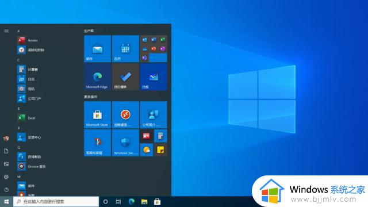This screenshot has height=207, width=368.
Task: Click letter F header in app list
Action: [19, 128]
